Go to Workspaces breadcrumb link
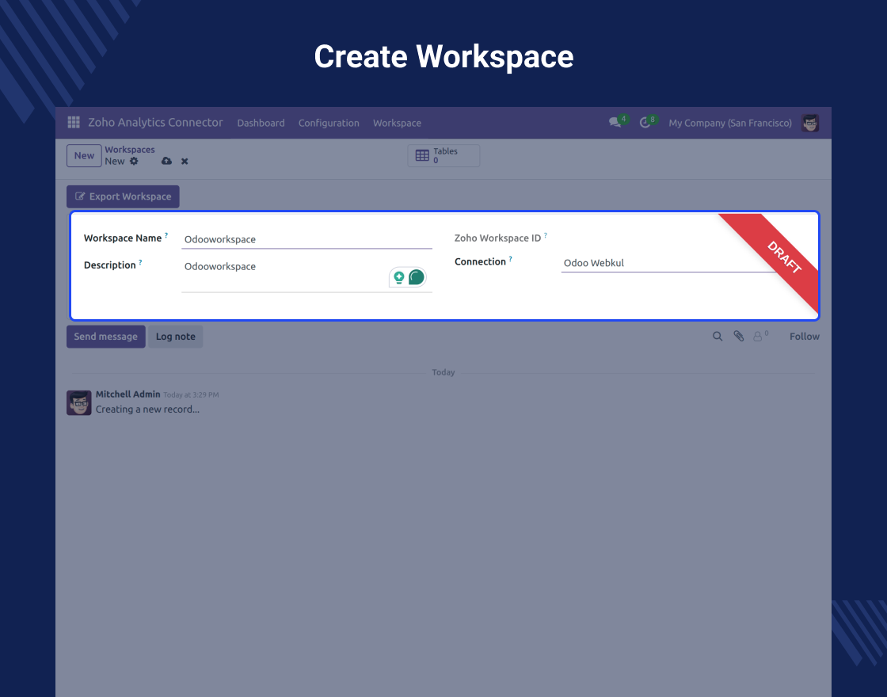Viewport: 887px width, 697px height. click(x=130, y=150)
